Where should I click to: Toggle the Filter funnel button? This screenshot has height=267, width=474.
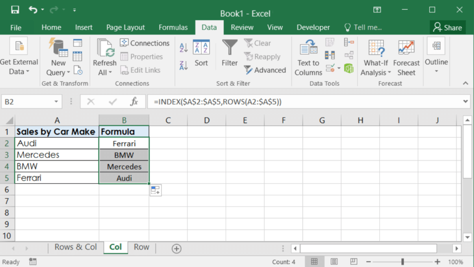coord(230,53)
